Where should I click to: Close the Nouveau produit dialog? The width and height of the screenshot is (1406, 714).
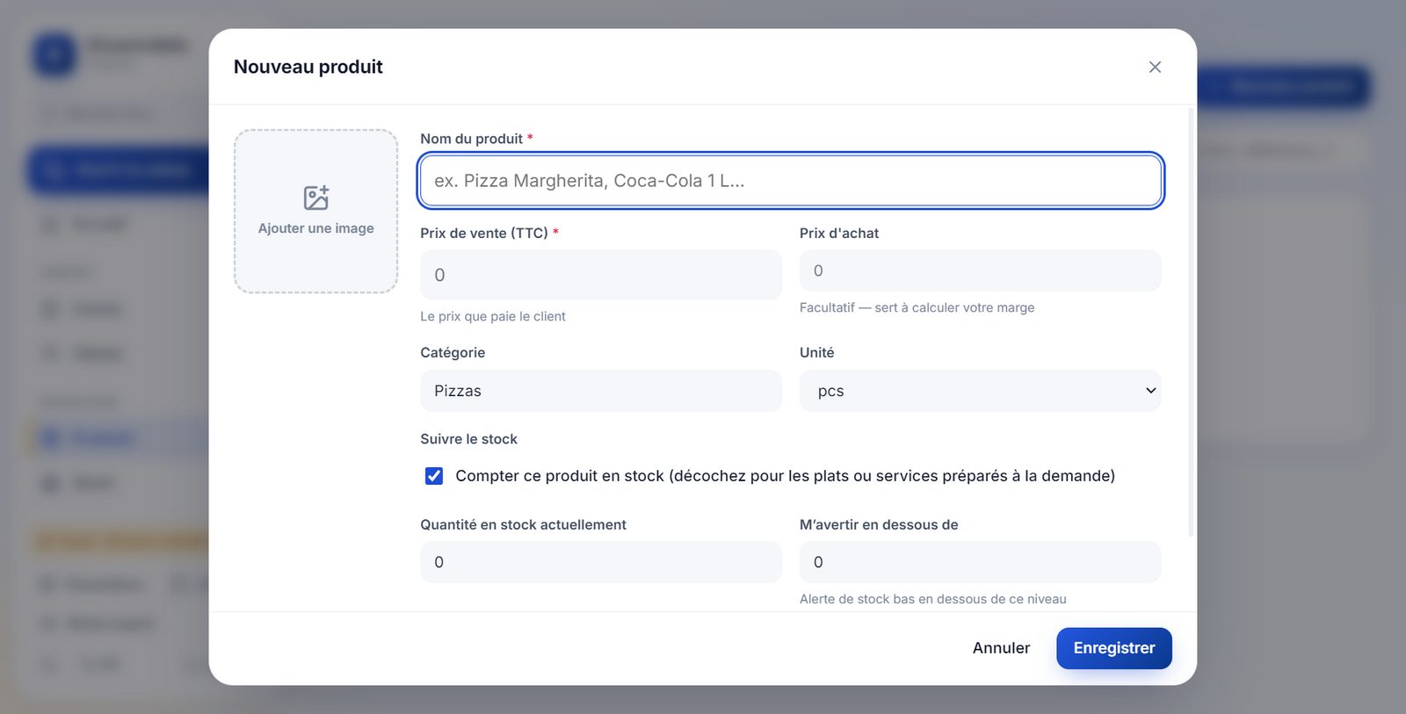click(x=1155, y=67)
